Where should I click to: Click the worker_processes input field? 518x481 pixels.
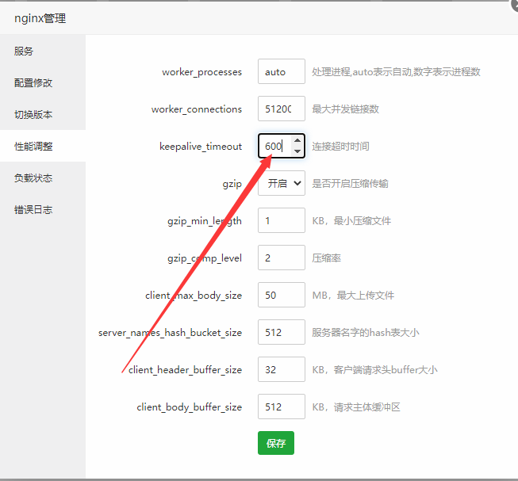[281, 71]
